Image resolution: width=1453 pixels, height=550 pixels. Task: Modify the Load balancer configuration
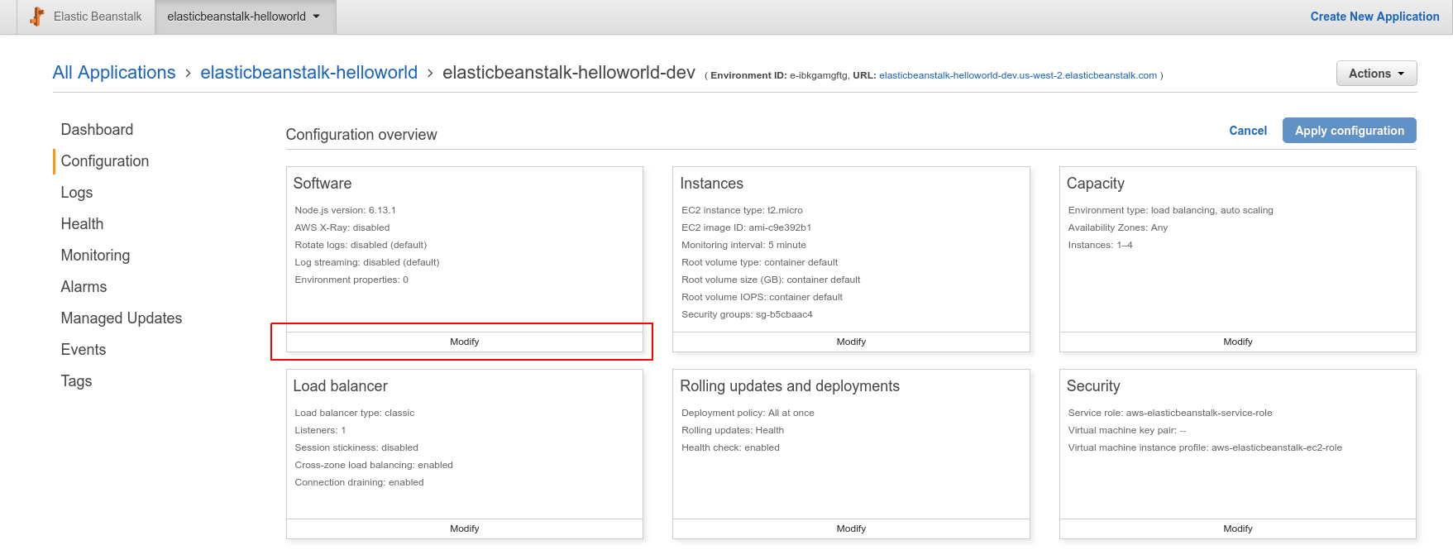click(464, 528)
